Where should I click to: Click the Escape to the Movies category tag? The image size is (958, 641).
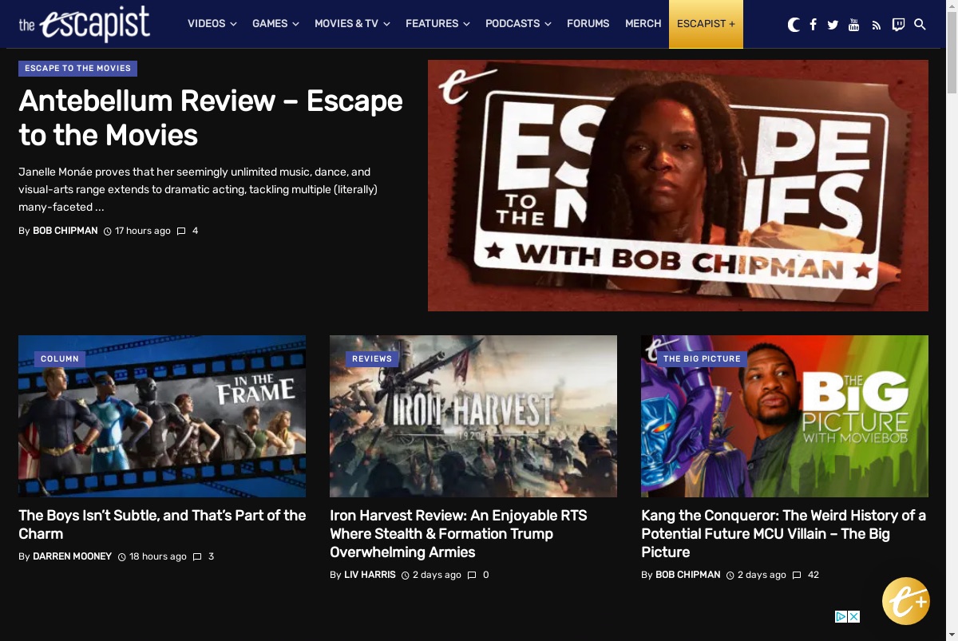77,69
